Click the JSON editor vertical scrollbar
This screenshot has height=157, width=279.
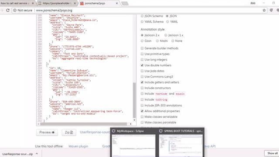pos(134,100)
